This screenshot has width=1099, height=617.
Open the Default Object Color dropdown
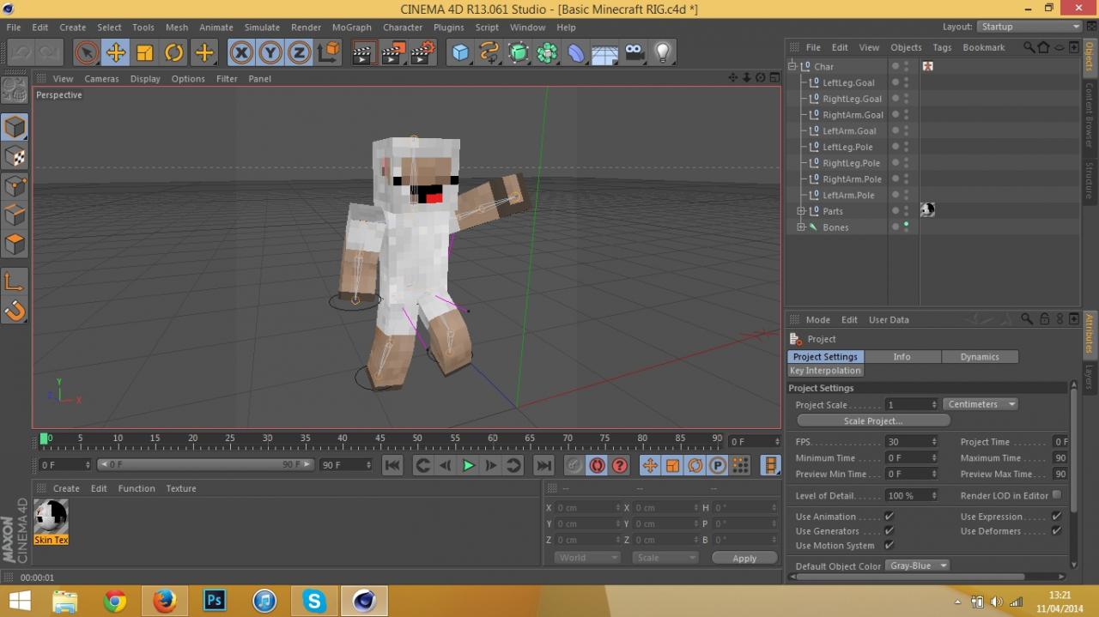click(x=917, y=566)
